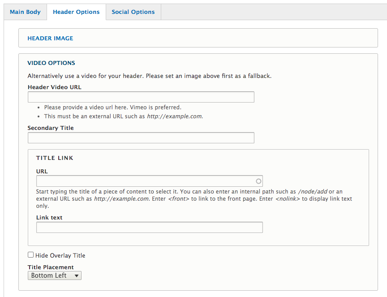Click the Hide Overlay Title label text
Screen dimensions: 387x297
point(60,256)
